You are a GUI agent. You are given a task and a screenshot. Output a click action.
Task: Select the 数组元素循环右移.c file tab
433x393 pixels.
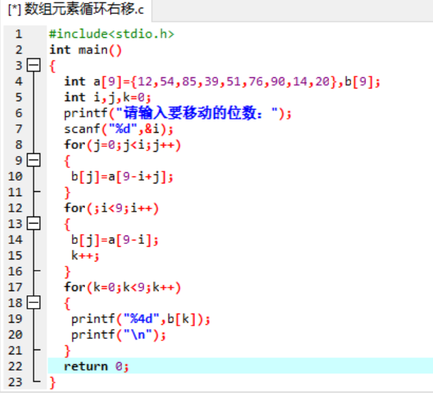pyautogui.click(x=76, y=10)
